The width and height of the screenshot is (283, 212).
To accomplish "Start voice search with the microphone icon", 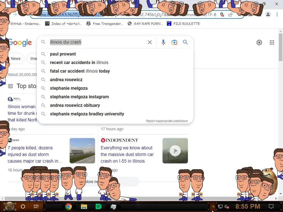I will (163, 42).
